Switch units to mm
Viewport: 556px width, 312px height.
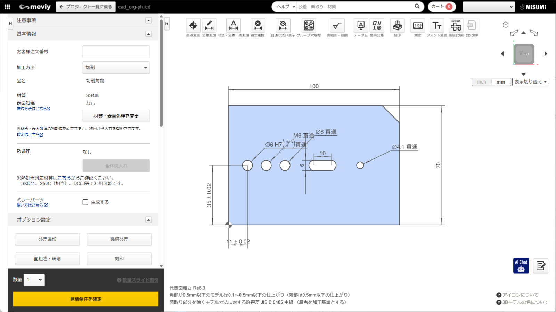tap(500, 82)
